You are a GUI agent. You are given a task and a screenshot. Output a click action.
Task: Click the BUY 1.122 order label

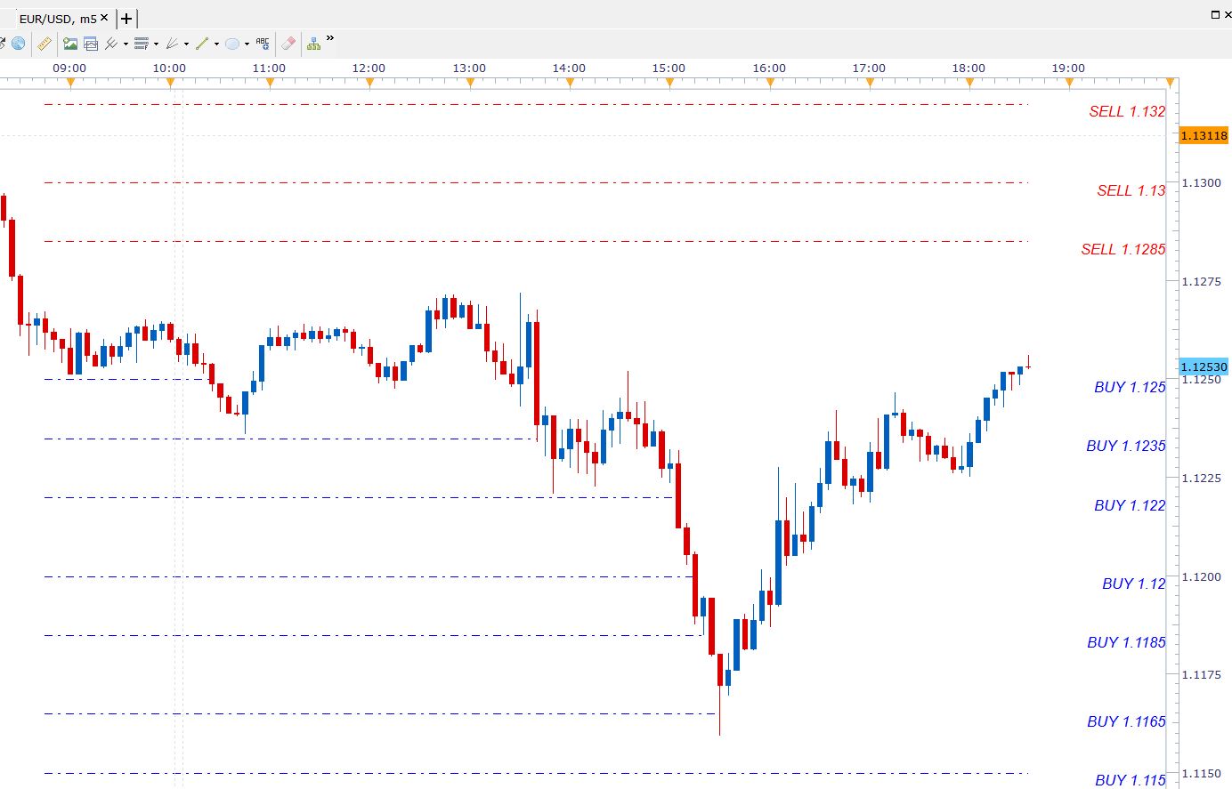click(1130, 505)
